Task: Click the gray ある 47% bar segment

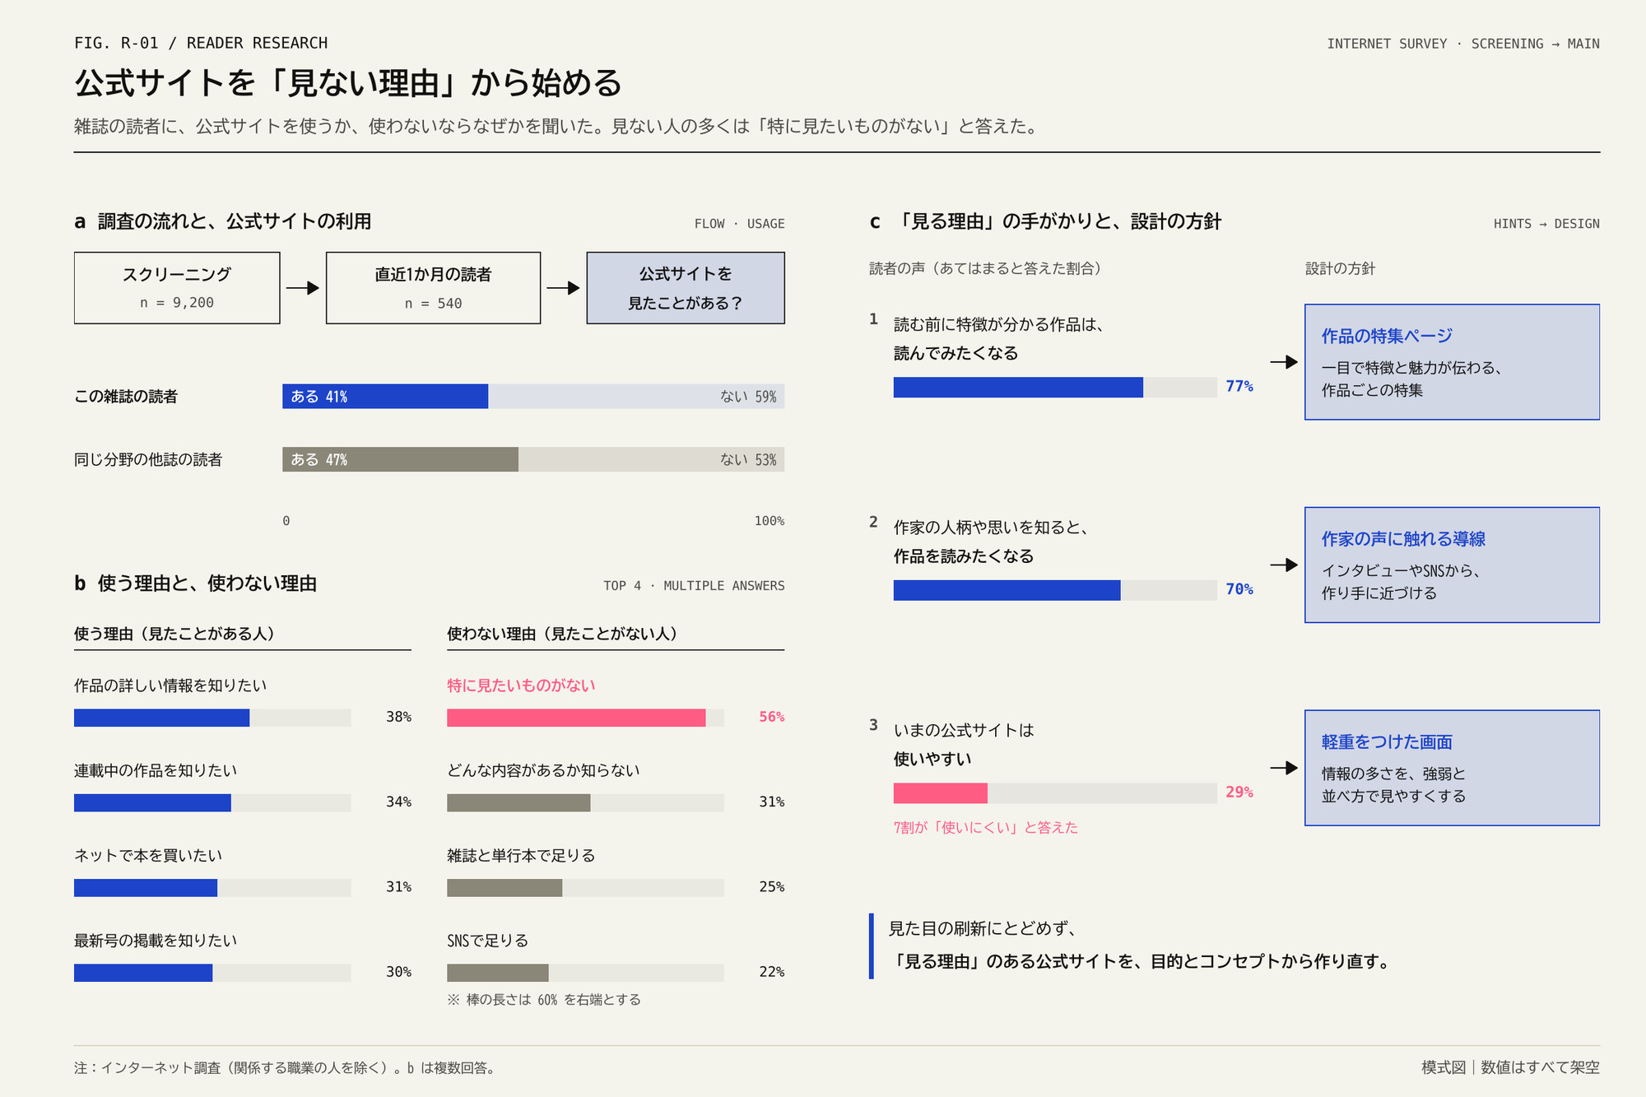Action: click(x=400, y=460)
